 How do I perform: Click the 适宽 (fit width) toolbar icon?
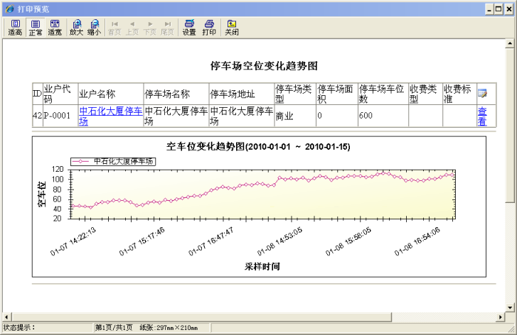click(x=55, y=27)
